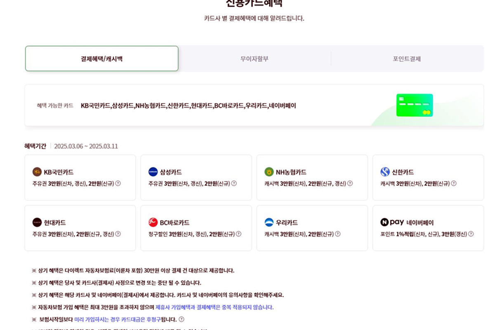The image size is (495, 330).
Task: Click the notice about 네이버페이의 유의사항을 확인해주세요
Action: (158, 295)
